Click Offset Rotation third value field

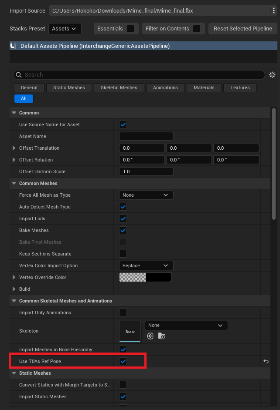(236, 160)
